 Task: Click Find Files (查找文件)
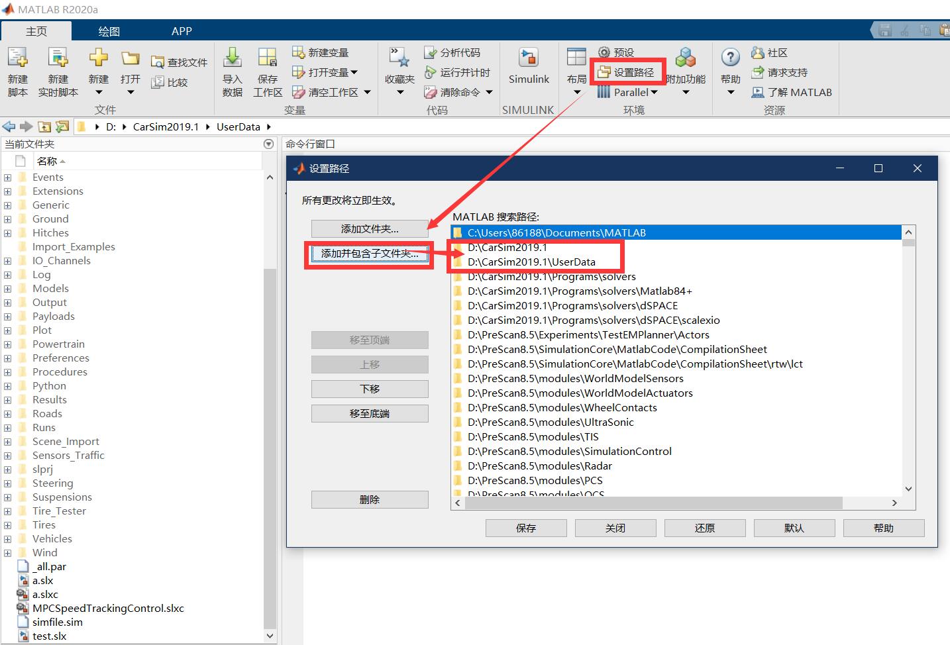point(180,62)
